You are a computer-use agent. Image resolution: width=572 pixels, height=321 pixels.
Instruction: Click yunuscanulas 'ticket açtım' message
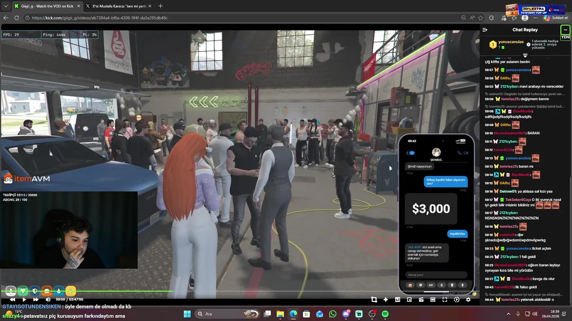518,248
